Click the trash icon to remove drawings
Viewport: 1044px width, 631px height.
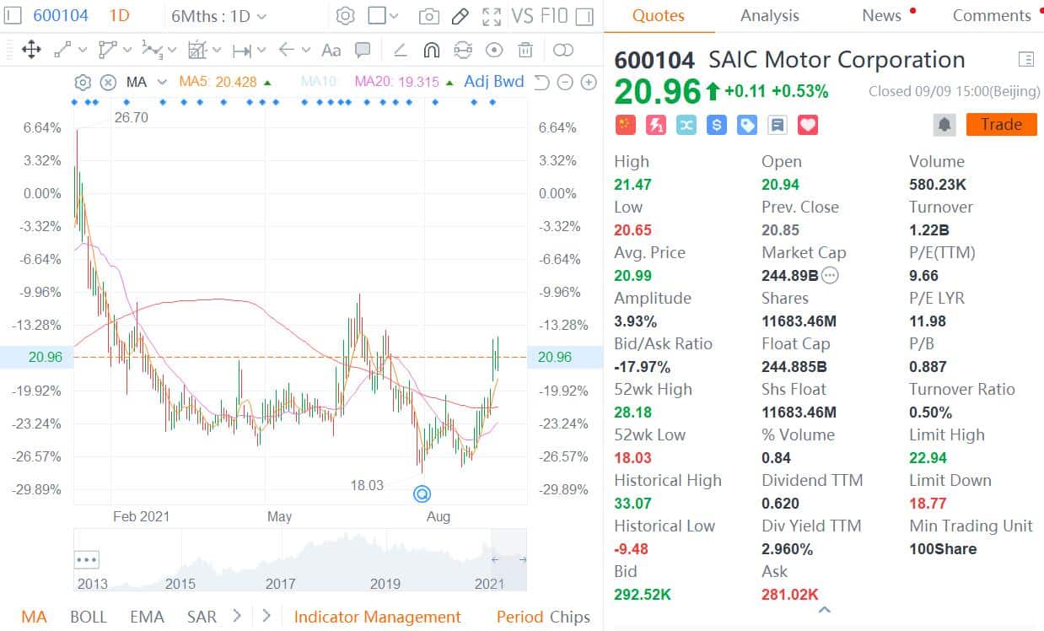pyautogui.click(x=525, y=50)
